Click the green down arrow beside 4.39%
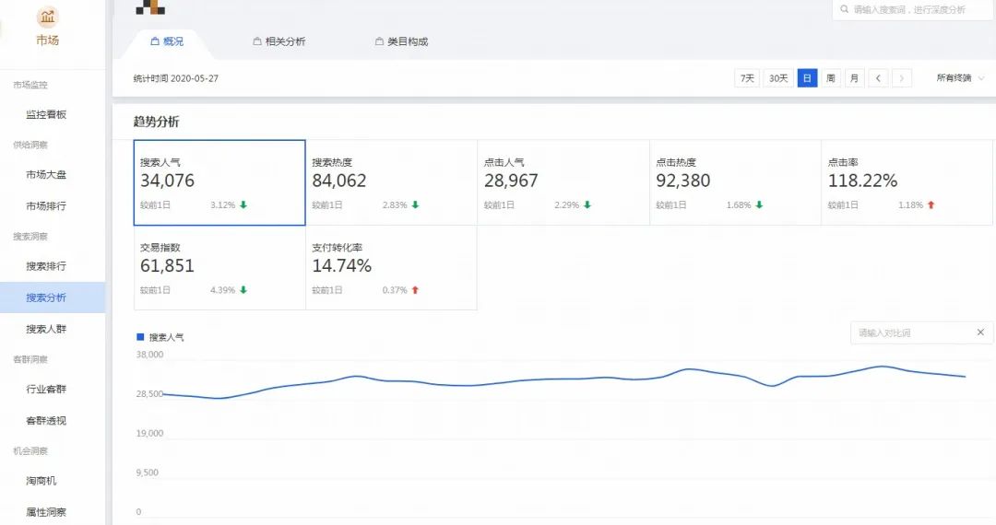 243,290
